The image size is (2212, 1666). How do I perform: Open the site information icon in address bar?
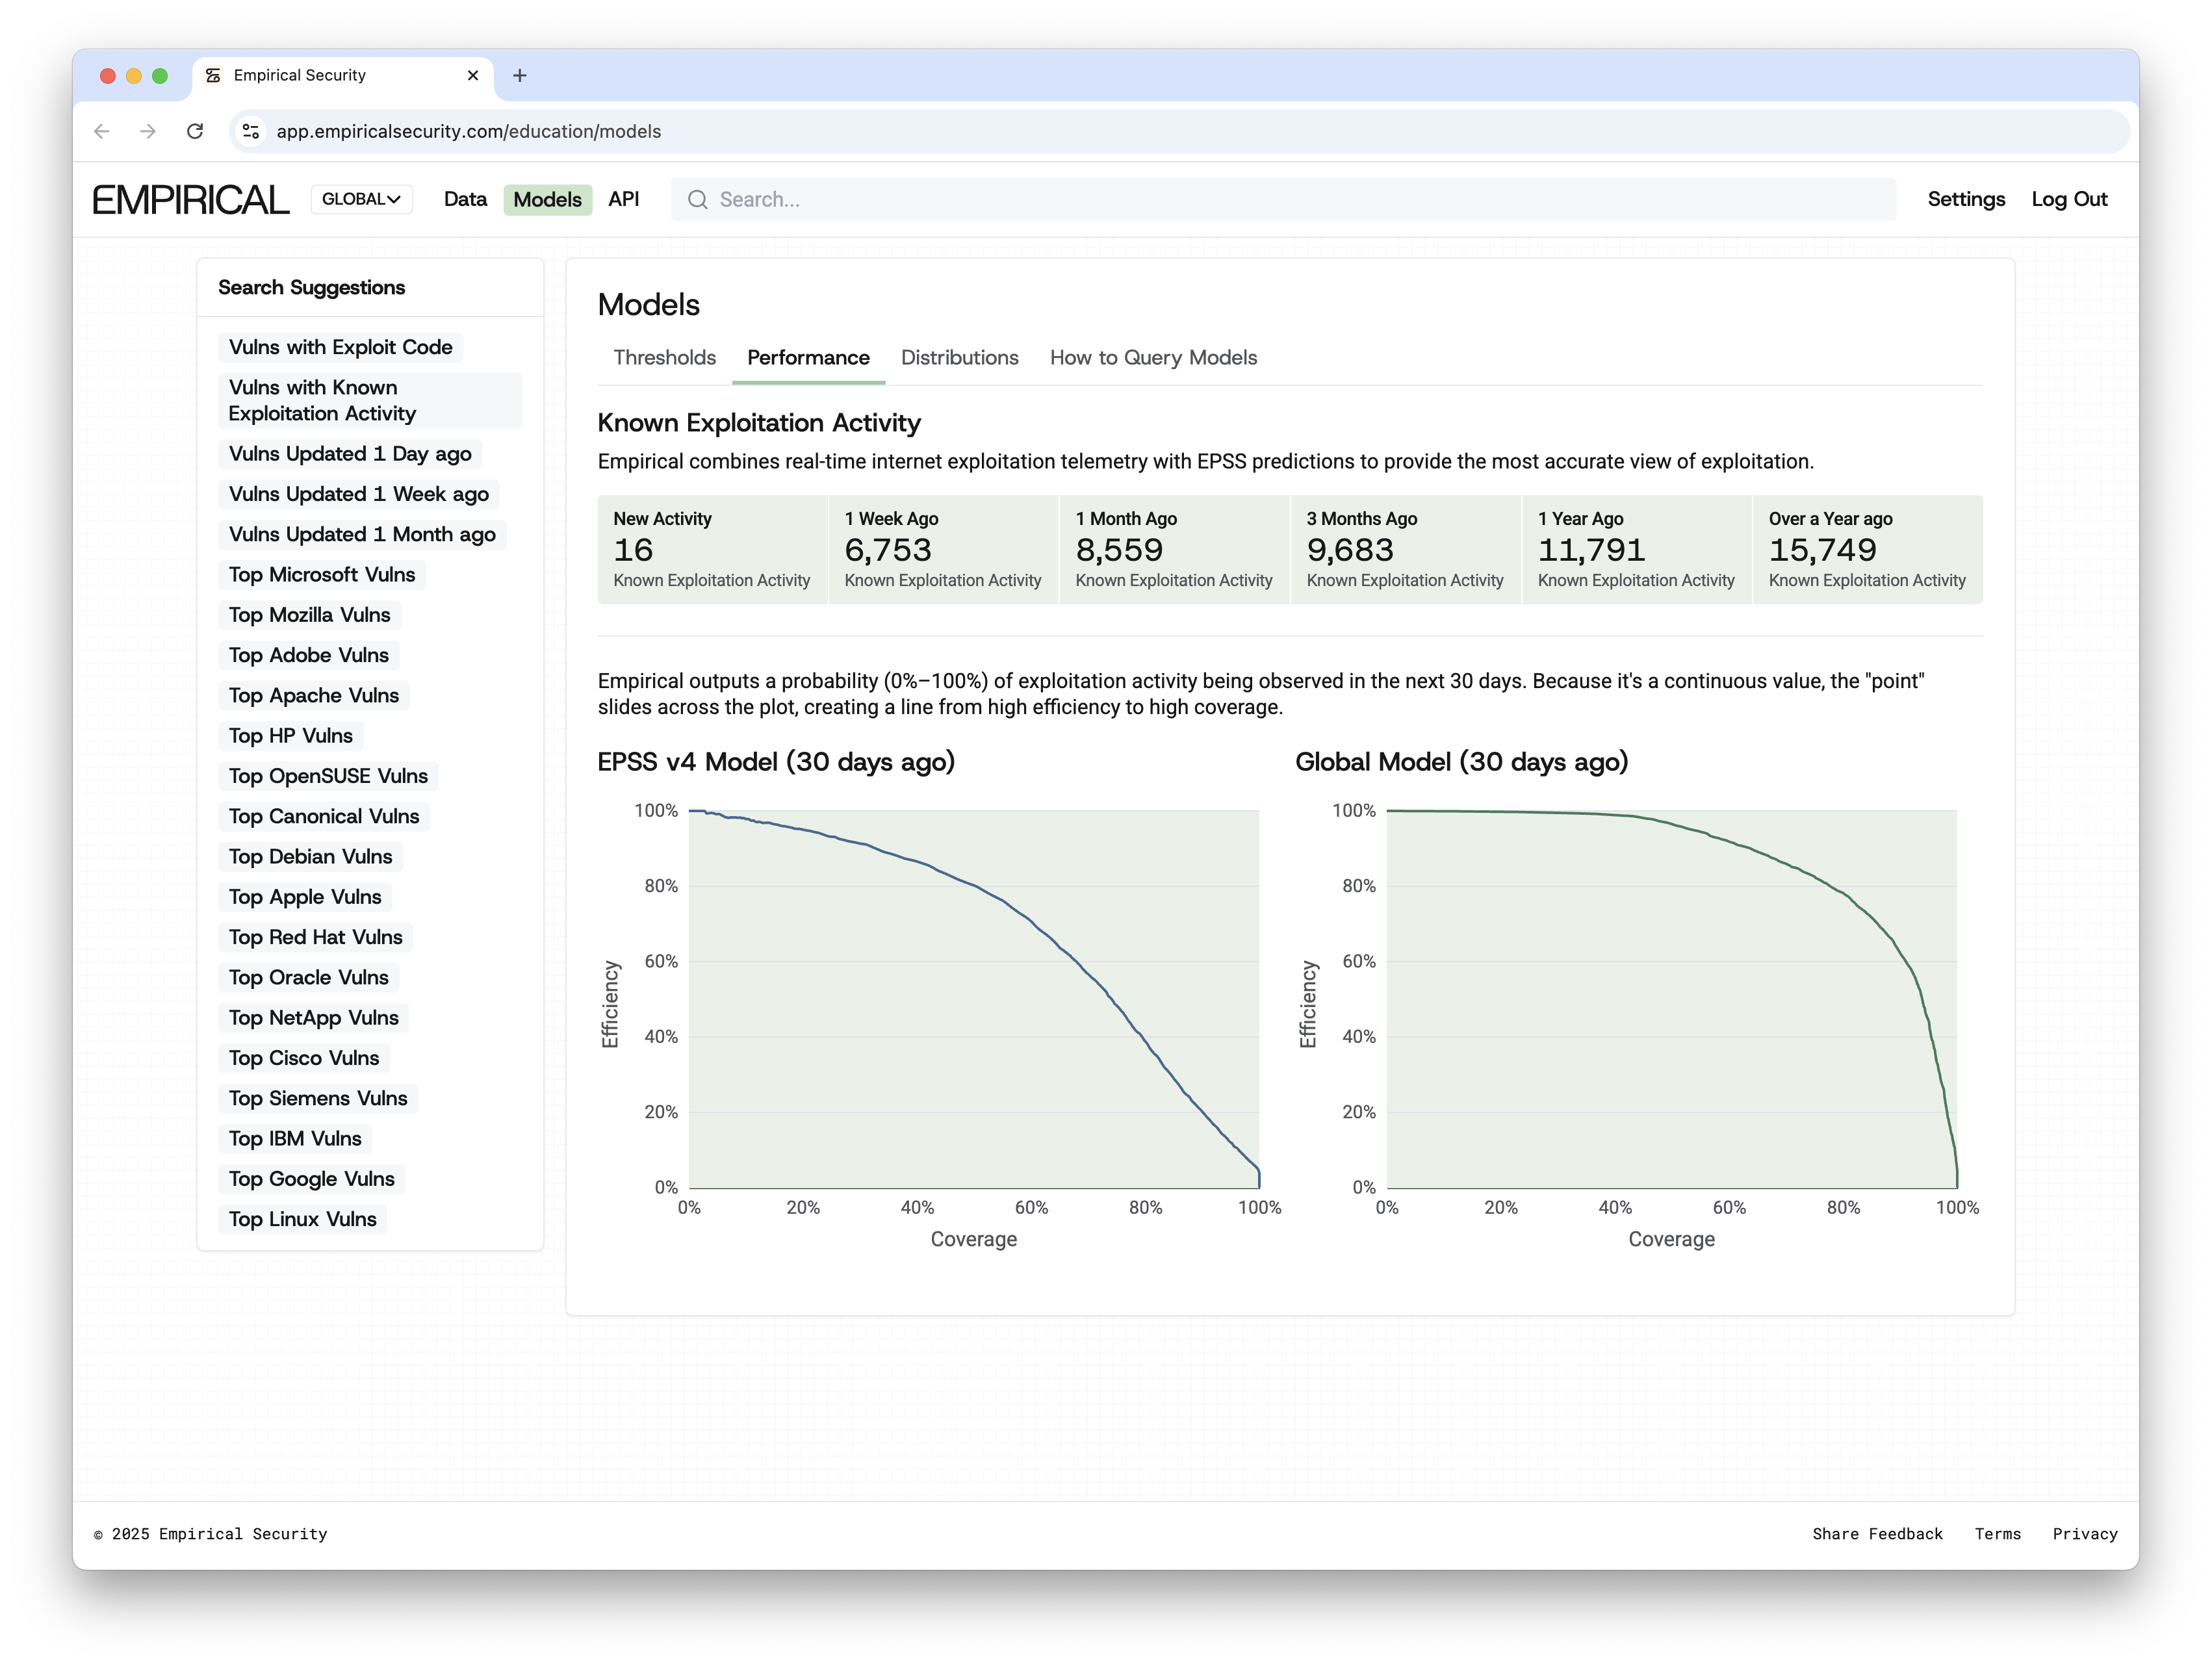tap(251, 131)
